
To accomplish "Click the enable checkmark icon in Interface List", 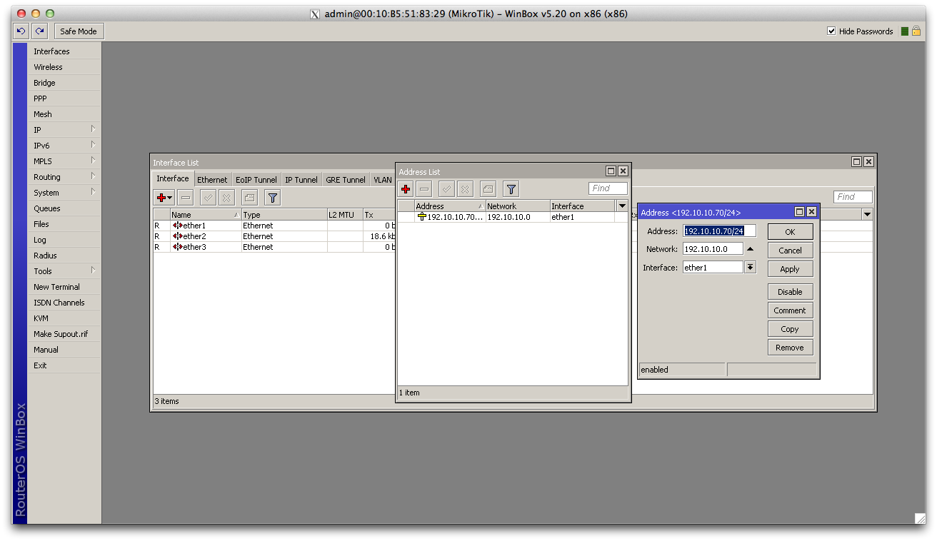I will tap(208, 198).
